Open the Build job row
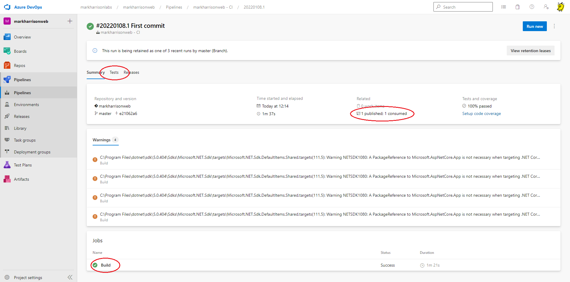Image resolution: width=570 pixels, height=282 pixels. click(106, 265)
